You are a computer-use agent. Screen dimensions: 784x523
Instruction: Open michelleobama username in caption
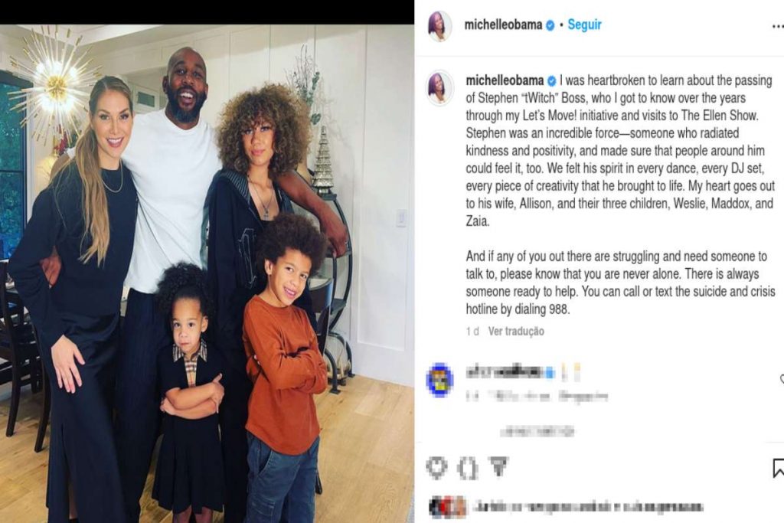tap(505, 80)
